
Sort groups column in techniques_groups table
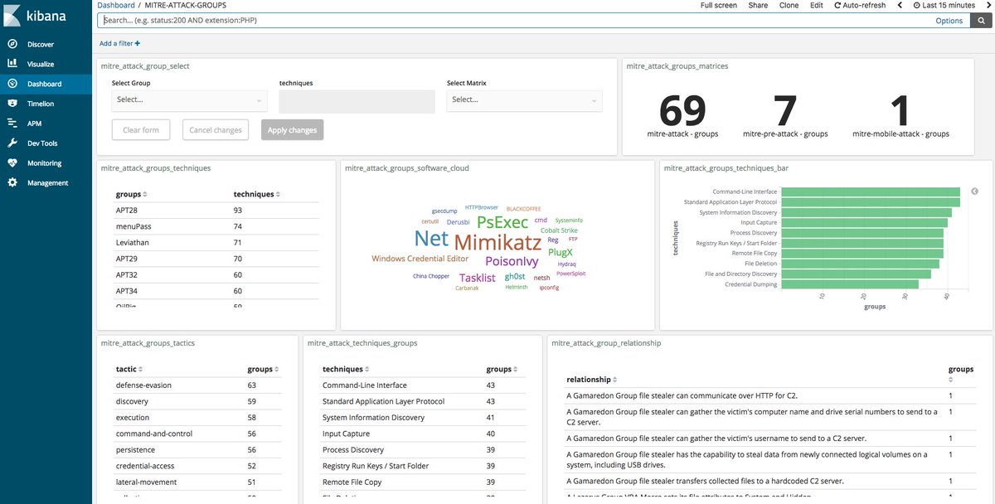click(515, 370)
